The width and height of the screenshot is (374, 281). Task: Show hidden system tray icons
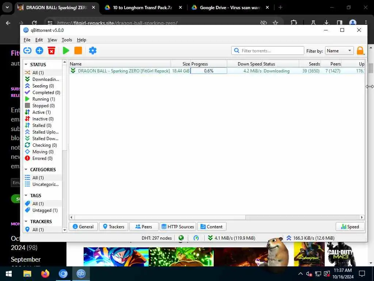(301, 274)
